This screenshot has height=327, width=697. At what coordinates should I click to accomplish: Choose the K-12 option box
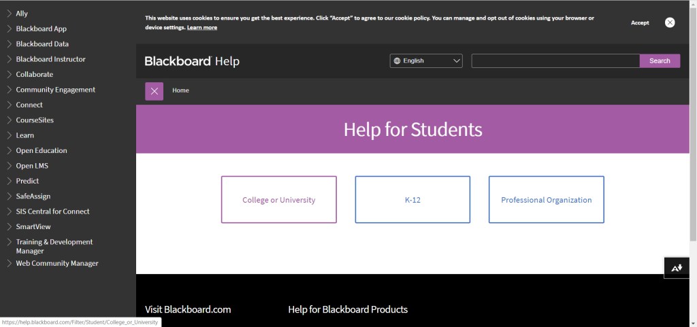pyautogui.click(x=412, y=200)
